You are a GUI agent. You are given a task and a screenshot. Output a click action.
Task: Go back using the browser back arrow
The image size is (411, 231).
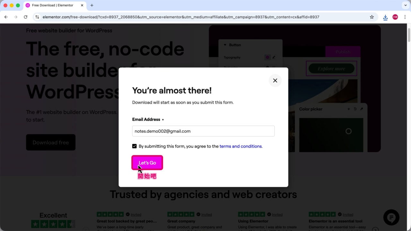[6, 17]
